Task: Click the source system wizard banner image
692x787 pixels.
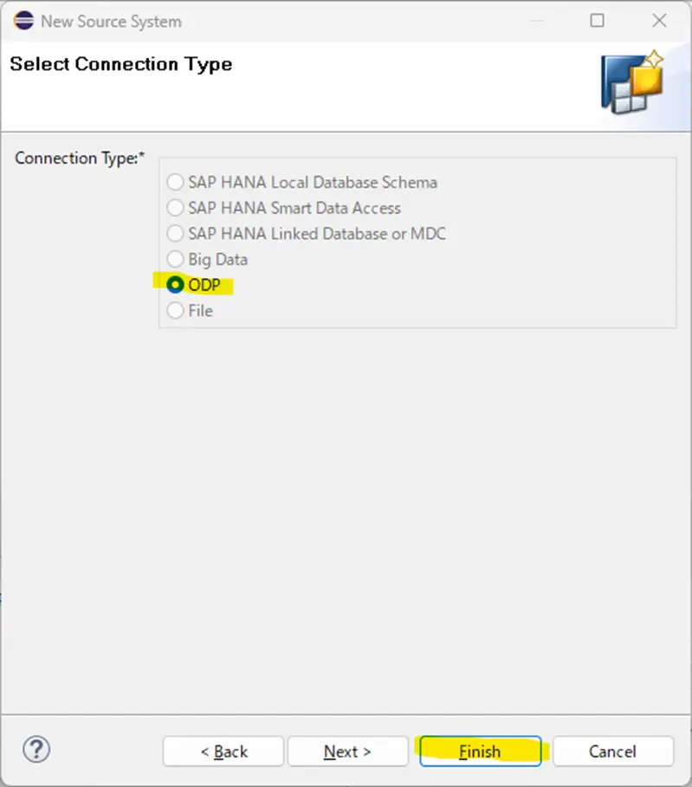Action: tap(633, 83)
